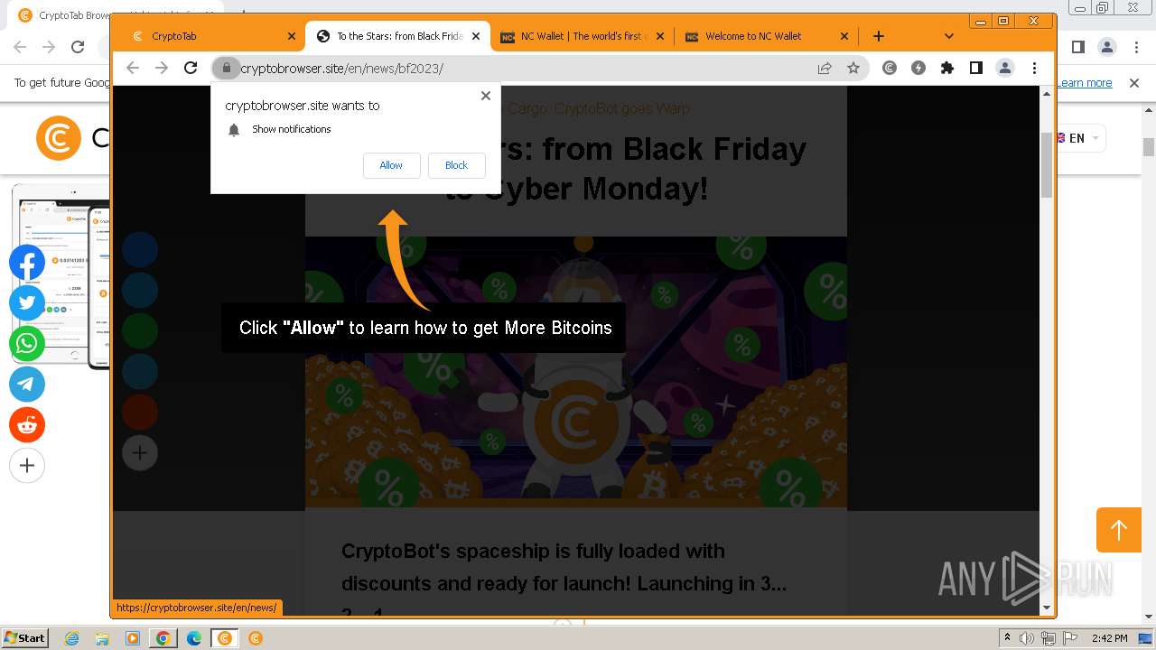Open the profile avatar in front window
The height and width of the screenshot is (650, 1156).
click(x=1005, y=68)
